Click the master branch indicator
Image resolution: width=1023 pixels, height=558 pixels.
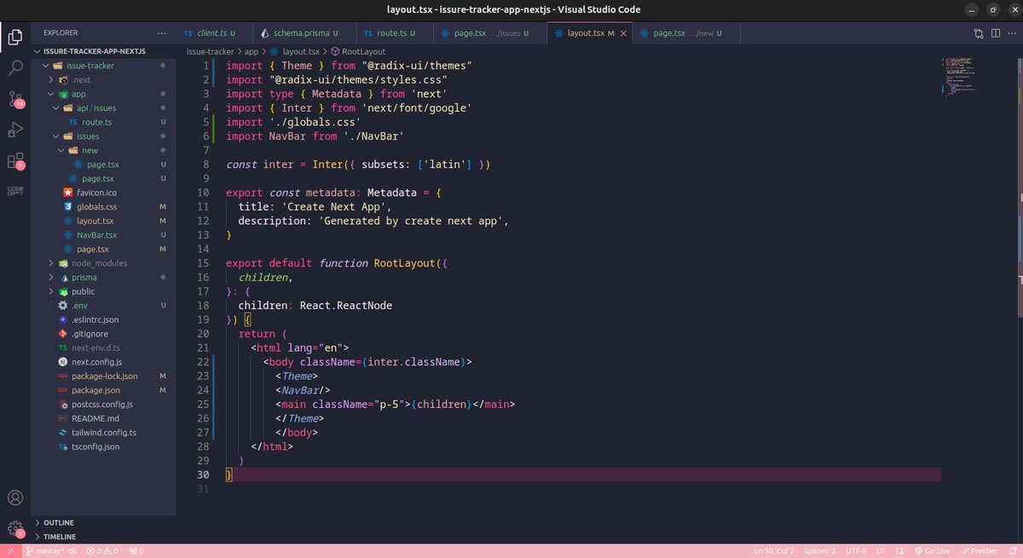[x=44, y=551]
